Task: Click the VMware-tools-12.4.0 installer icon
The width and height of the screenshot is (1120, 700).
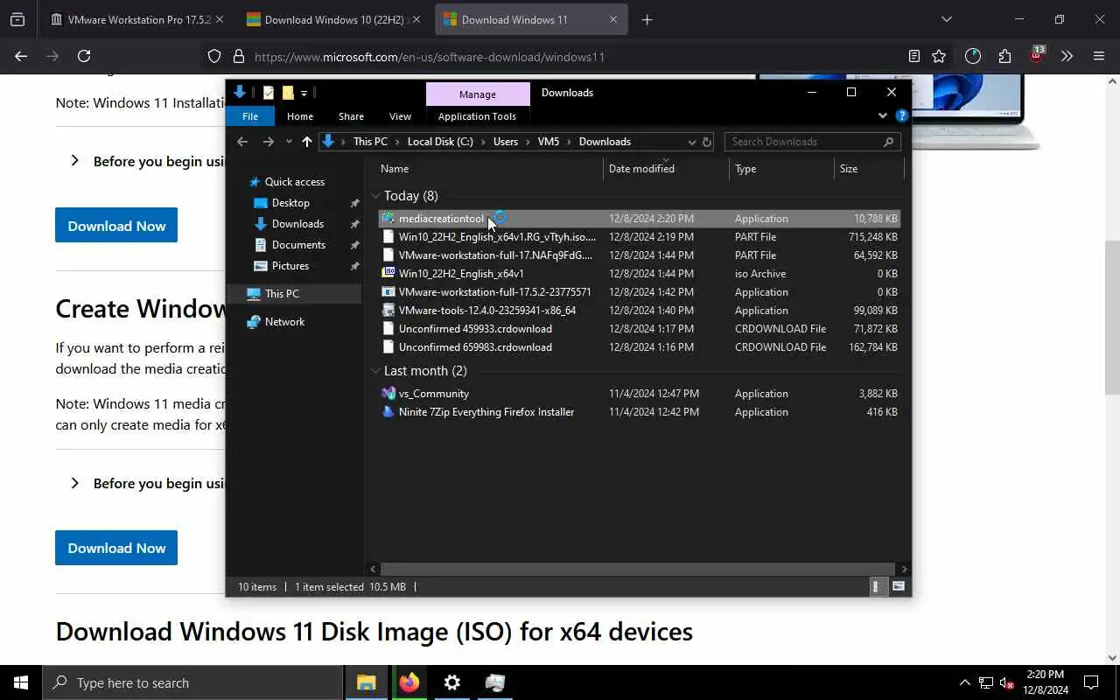Action: coord(389,311)
